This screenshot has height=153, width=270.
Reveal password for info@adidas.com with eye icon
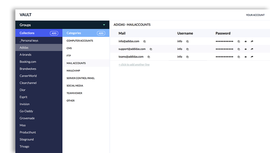(x=246, y=41)
